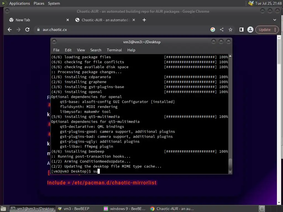Open terminal Search menu
Screen dimensions: 283x212
coord(96,50)
